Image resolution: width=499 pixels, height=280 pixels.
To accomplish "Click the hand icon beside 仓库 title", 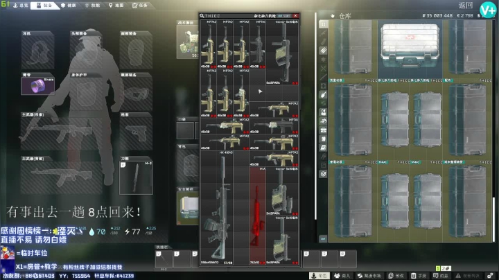I will [332, 15].
